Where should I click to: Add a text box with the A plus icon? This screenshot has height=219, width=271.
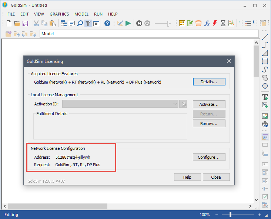265,105
